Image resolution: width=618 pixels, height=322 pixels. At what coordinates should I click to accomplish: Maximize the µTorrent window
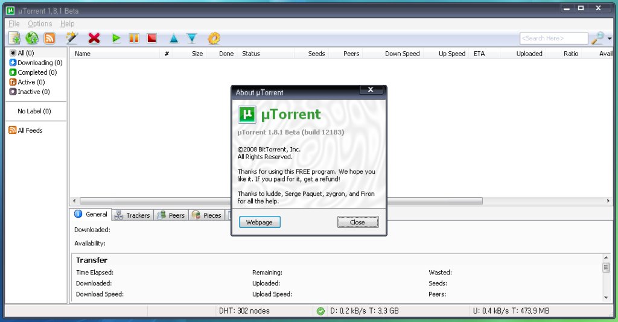[581, 8]
